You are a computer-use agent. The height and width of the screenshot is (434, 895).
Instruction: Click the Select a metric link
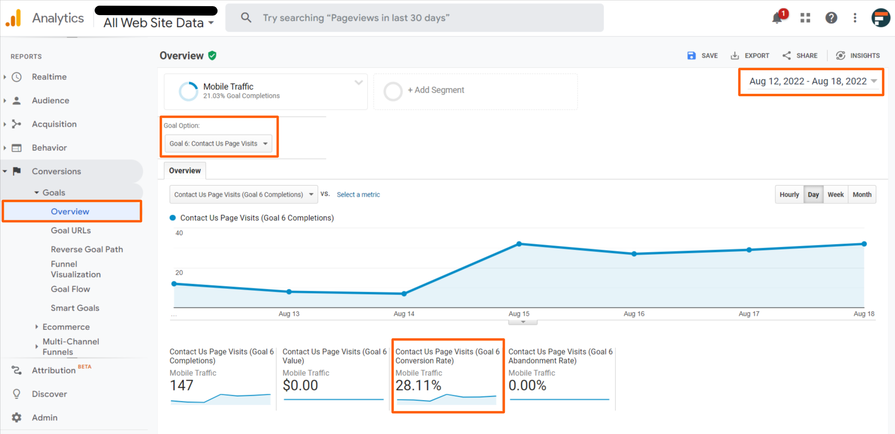(358, 194)
